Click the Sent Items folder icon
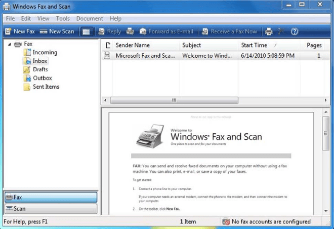This screenshot has width=334, height=229. tap(27, 87)
